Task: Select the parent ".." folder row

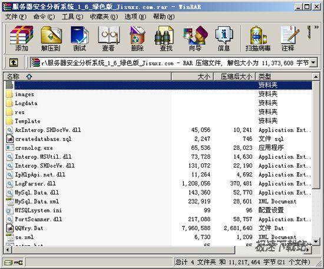Action: coord(158,85)
